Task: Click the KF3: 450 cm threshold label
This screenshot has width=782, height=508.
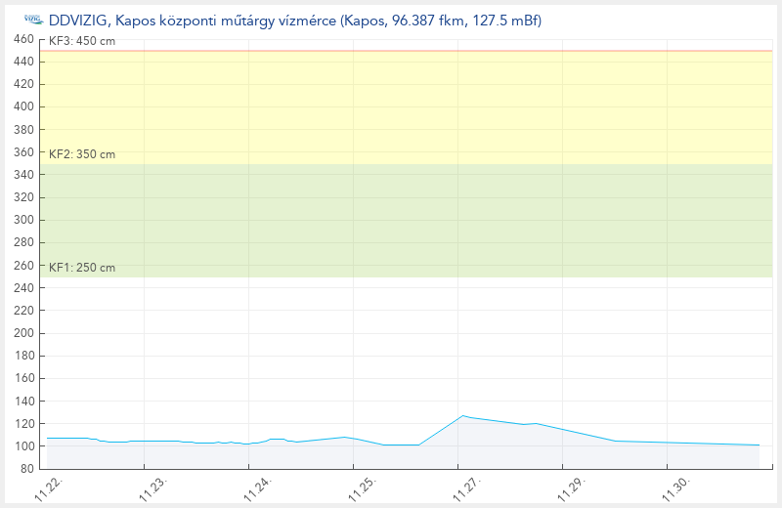Action: (x=82, y=41)
